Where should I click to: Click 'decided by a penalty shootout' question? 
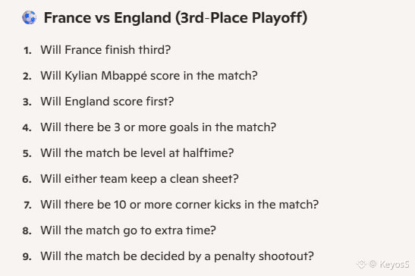(x=177, y=256)
